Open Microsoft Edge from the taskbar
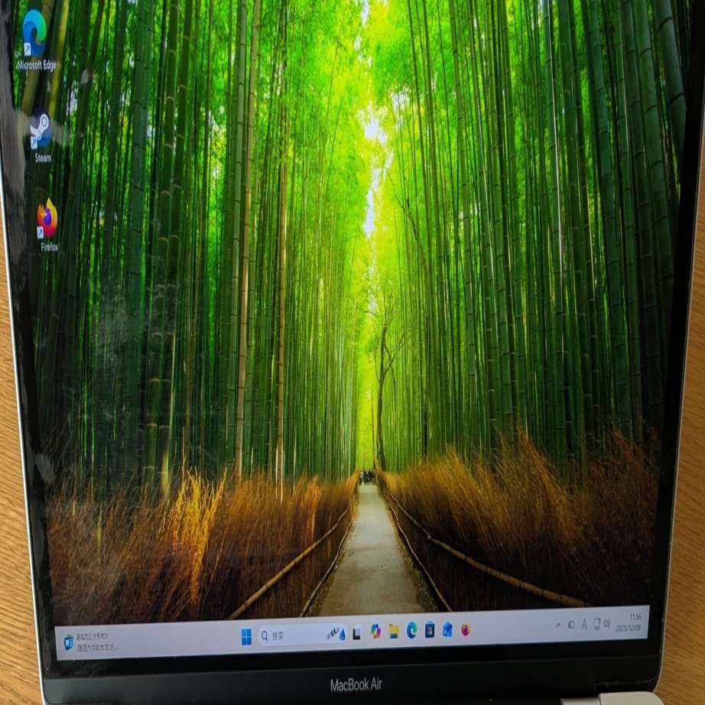This screenshot has width=705, height=705. click(411, 632)
